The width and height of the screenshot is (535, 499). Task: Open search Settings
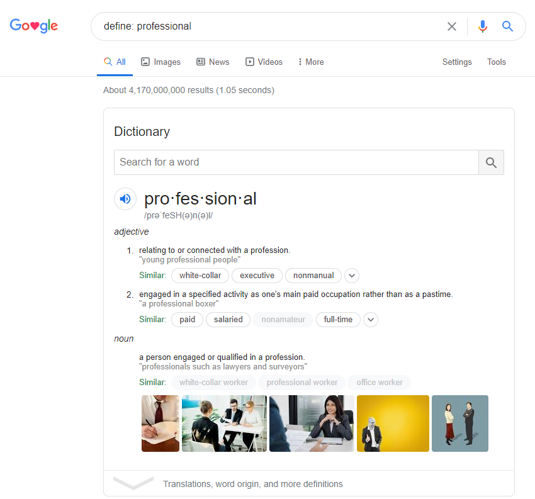[457, 62]
